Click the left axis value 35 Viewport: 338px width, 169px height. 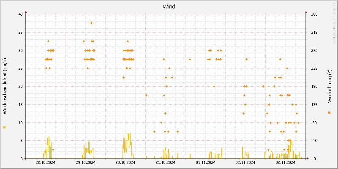pyautogui.click(x=20, y=33)
